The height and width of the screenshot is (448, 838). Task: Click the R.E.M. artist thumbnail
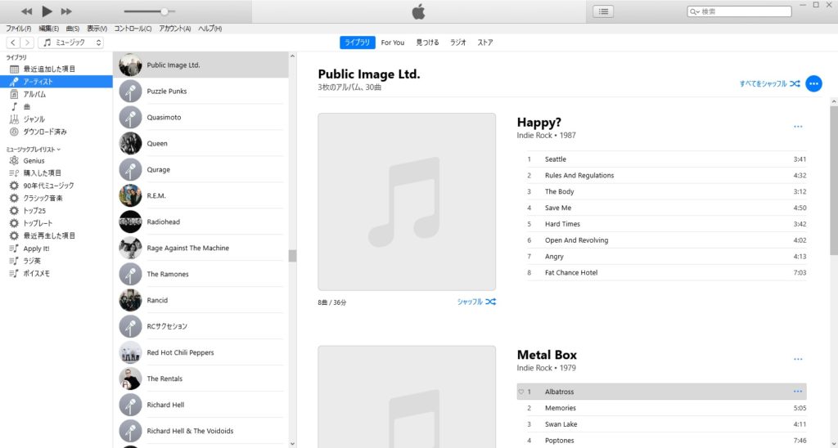[x=130, y=196]
